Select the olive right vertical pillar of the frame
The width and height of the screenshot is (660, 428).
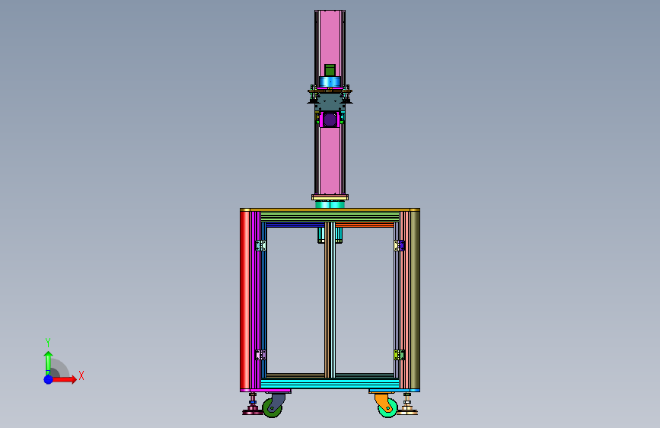[415, 300]
